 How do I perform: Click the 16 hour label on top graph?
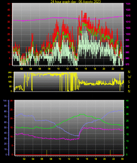click(x=86, y=69)
